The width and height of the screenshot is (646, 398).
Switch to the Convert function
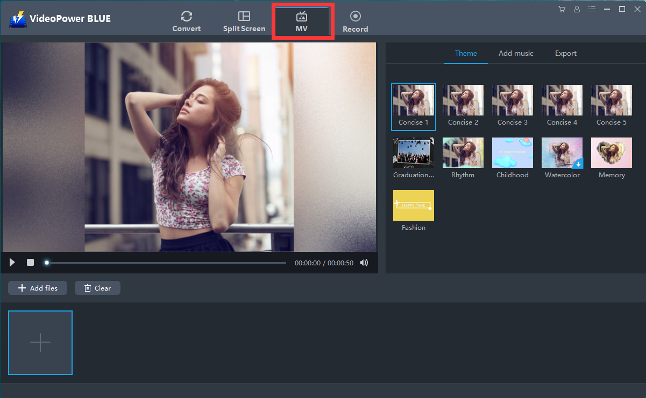(187, 20)
